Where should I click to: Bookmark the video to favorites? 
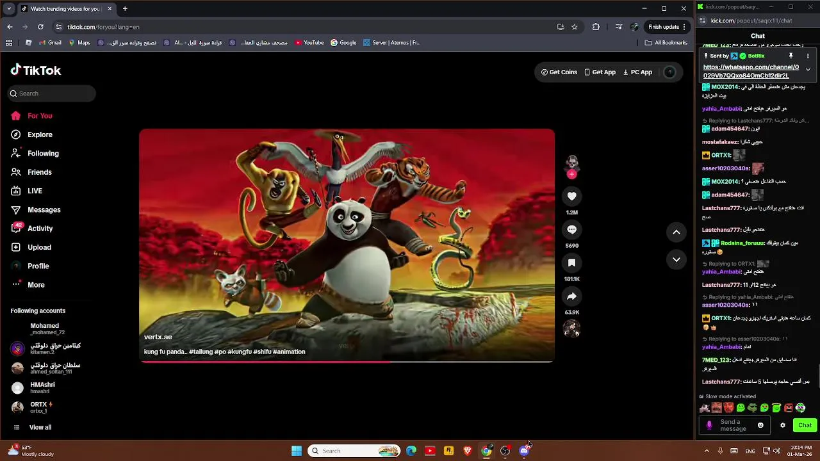pos(571,263)
